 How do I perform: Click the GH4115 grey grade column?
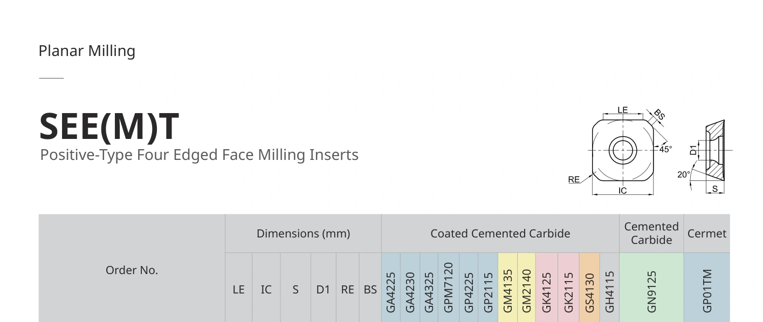tap(609, 288)
